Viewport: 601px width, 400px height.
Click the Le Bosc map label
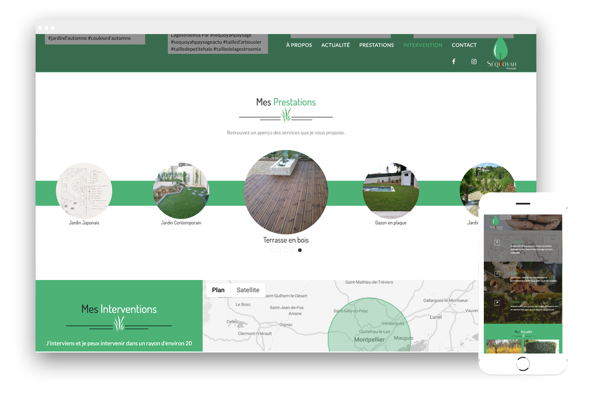243,304
